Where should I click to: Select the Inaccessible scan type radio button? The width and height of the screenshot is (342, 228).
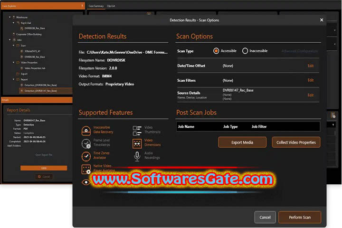245,51
